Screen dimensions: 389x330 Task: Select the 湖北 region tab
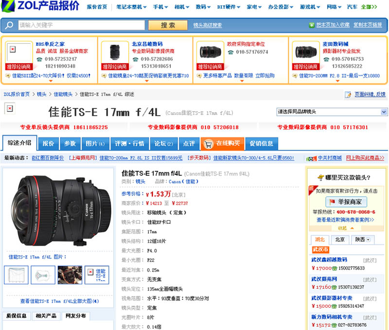point(320,240)
